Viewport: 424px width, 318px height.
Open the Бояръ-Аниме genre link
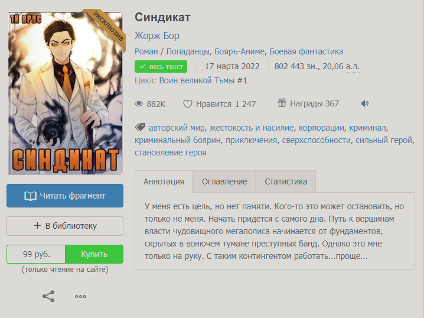click(x=239, y=51)
